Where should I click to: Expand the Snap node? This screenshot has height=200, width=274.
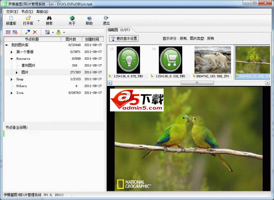click(x=11, y=79)
